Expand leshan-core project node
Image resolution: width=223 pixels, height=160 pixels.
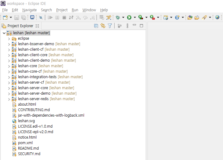point(9,66)
